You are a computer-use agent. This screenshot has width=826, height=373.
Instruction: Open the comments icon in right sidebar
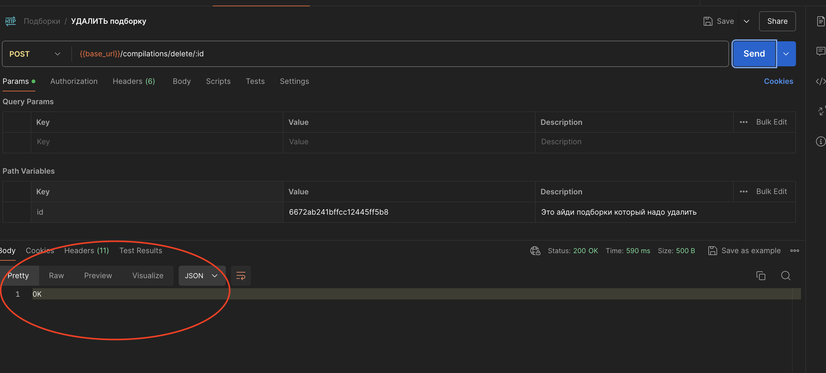coord(820,51)
